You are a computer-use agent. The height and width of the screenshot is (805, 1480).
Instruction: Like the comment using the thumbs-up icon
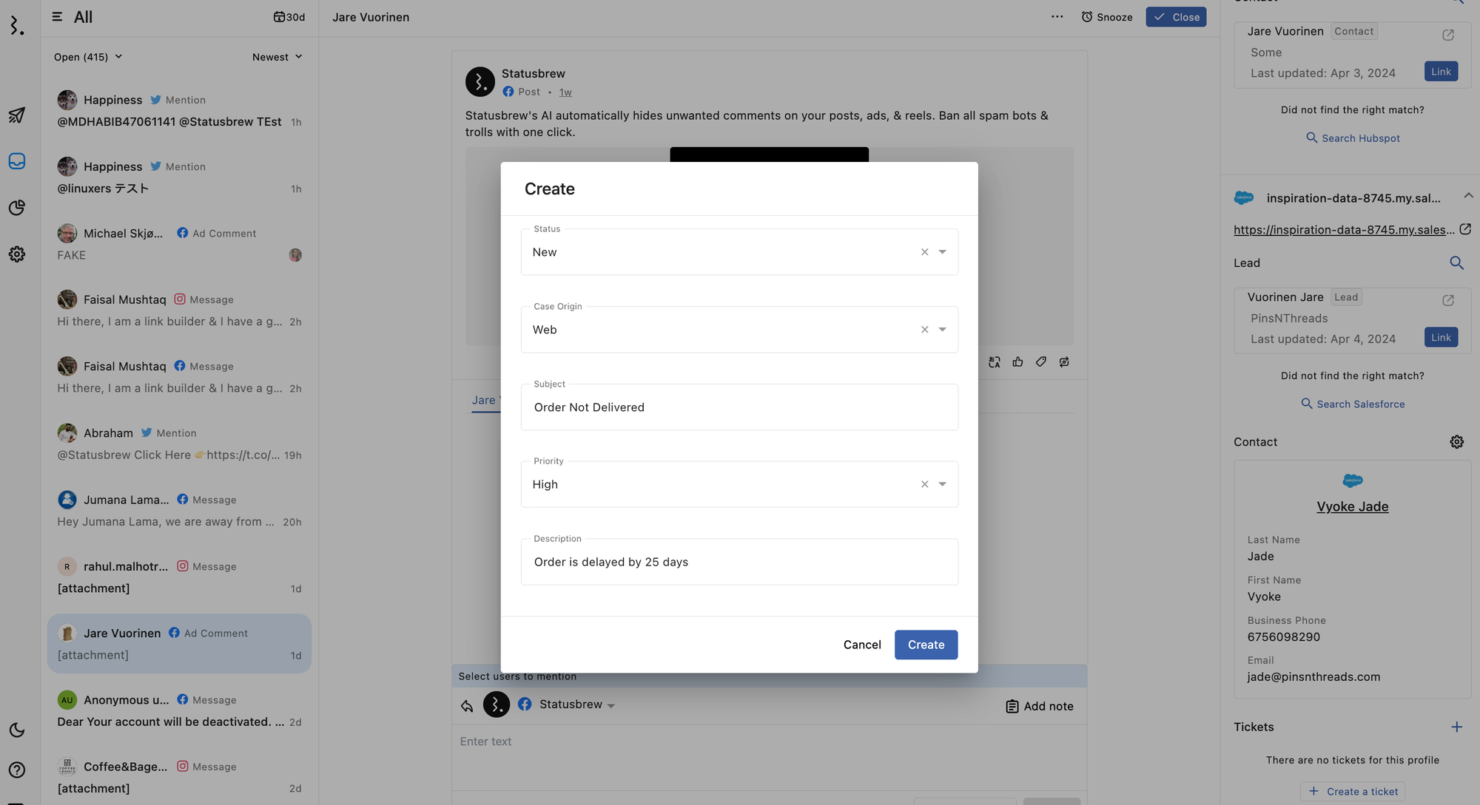1017,361
